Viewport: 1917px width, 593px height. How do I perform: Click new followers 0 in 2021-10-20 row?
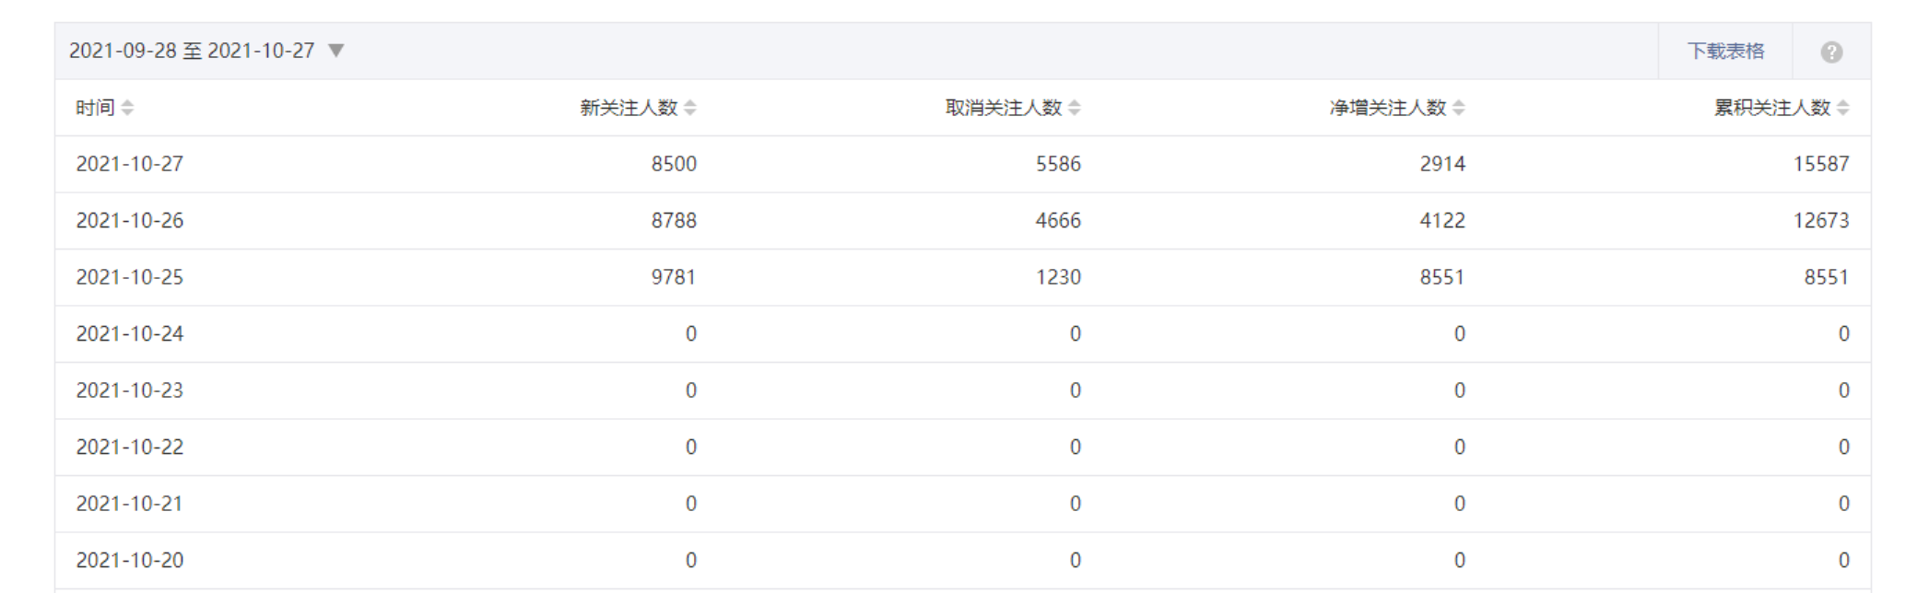point(691,561)
